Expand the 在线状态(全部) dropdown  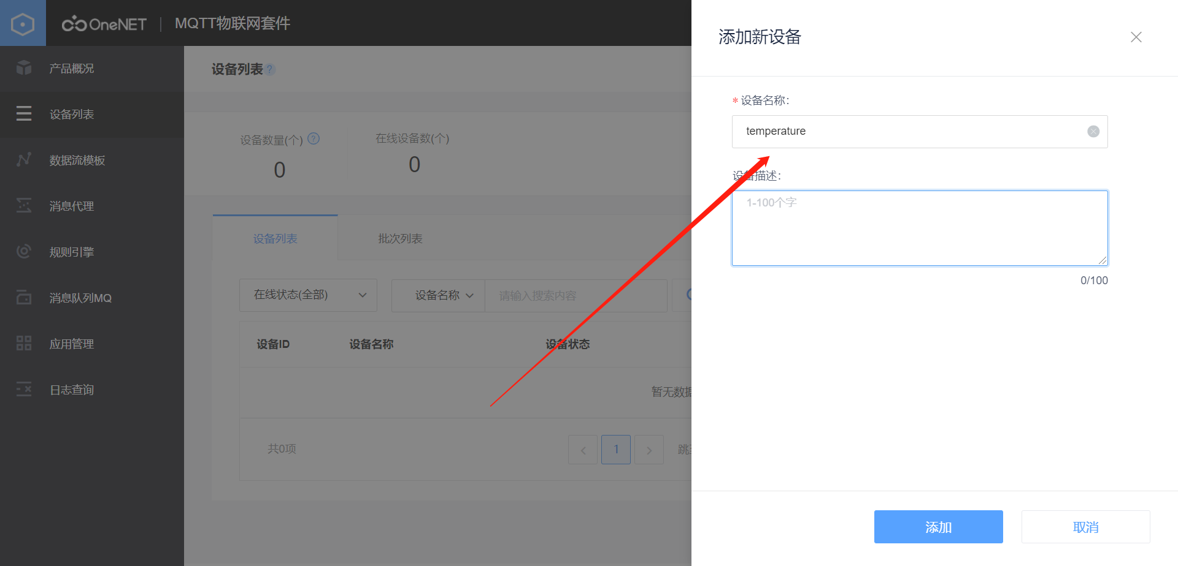tap(308, 295)
